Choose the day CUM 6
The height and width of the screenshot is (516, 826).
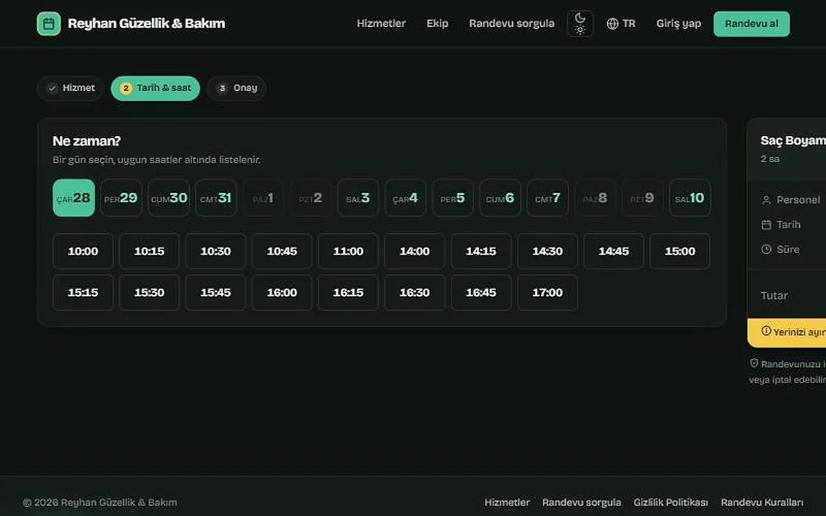(500, 198)
